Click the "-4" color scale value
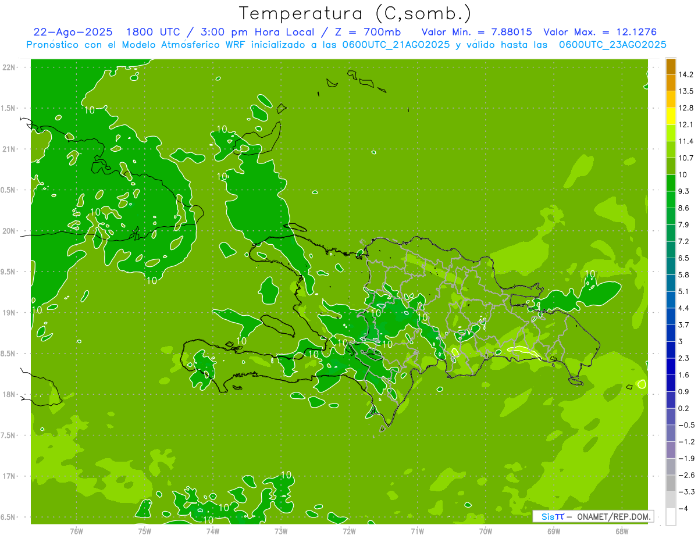Viewport: 698px width, 539px height. (x=683, y=509)
